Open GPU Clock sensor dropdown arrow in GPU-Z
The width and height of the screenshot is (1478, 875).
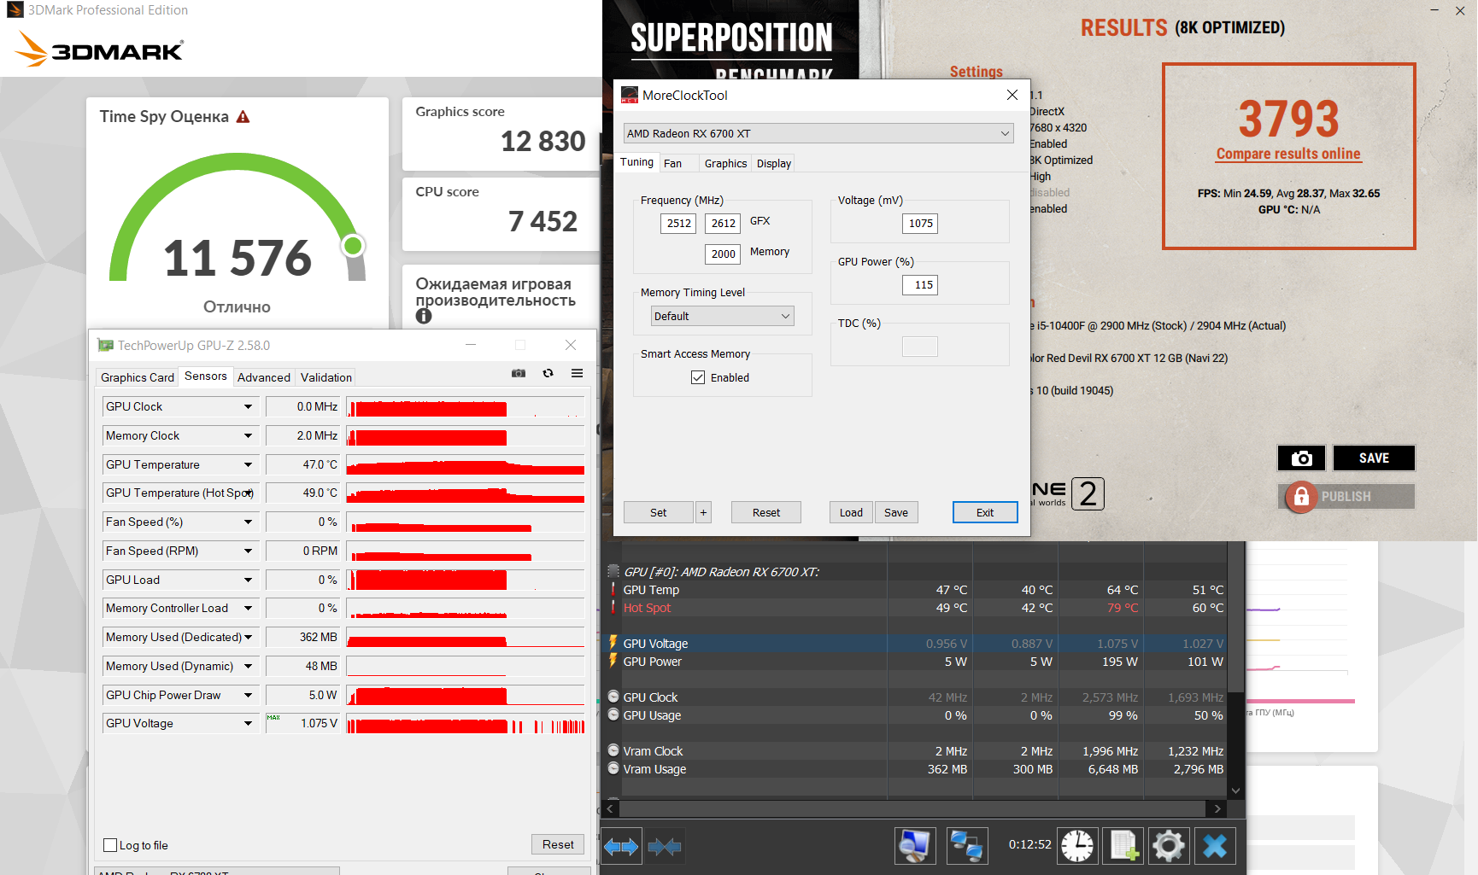coord(248,407)
